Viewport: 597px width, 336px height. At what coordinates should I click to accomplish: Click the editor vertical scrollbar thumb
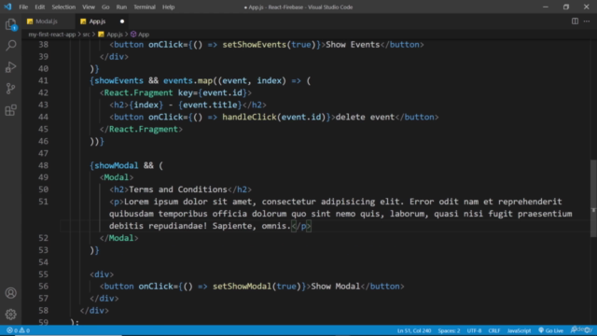coord(593,198)
